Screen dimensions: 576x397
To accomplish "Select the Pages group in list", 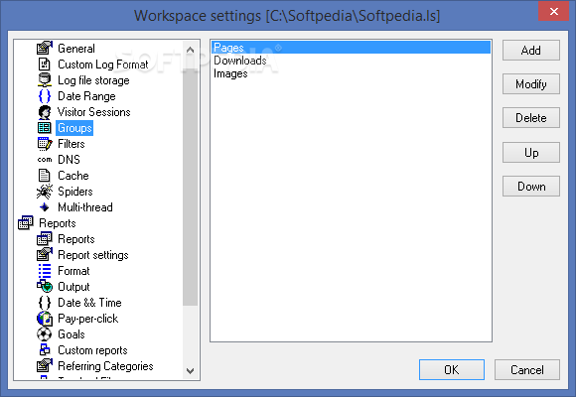I will (x=351, y=48).
